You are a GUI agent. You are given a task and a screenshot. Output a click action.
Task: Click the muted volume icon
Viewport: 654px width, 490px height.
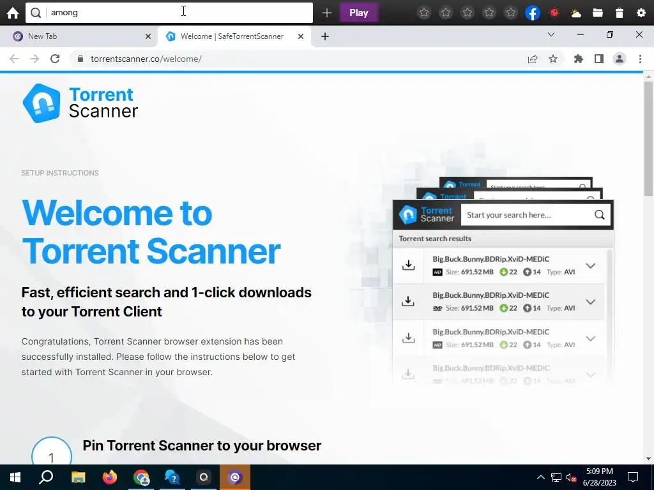572,477
